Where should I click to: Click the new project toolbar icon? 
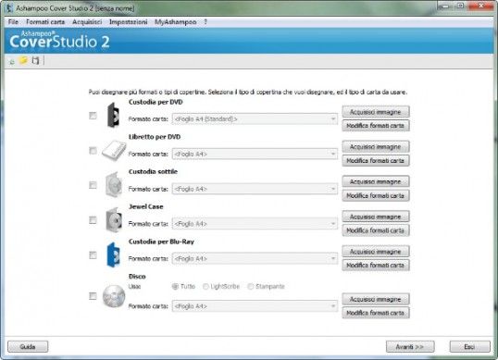(12, 62)
